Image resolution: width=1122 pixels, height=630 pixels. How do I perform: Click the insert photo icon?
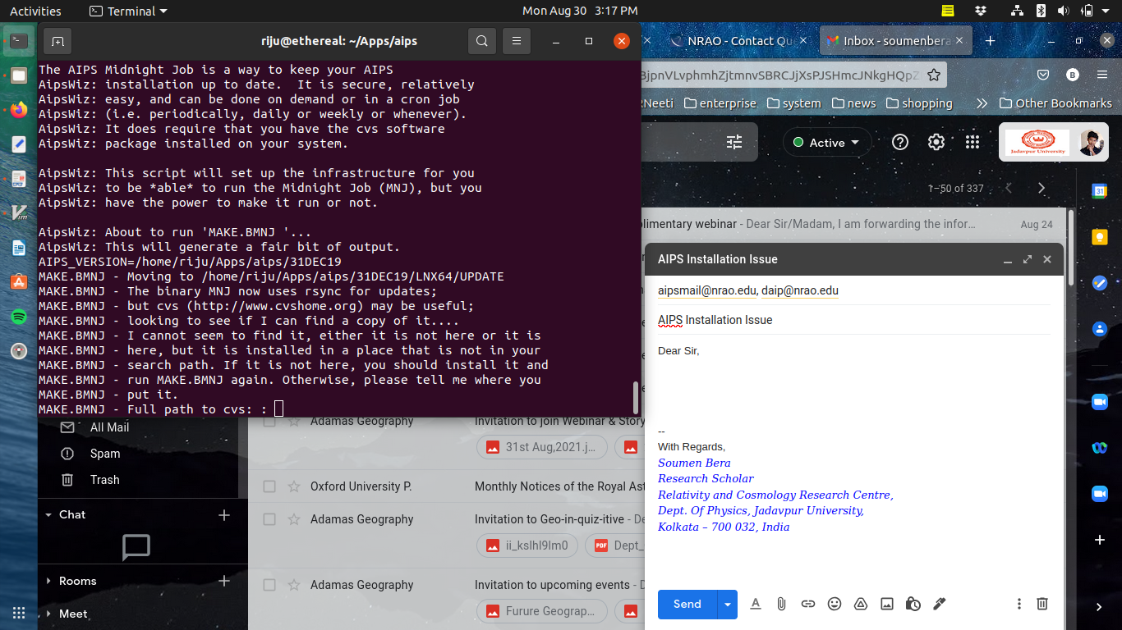pos(887,604)
